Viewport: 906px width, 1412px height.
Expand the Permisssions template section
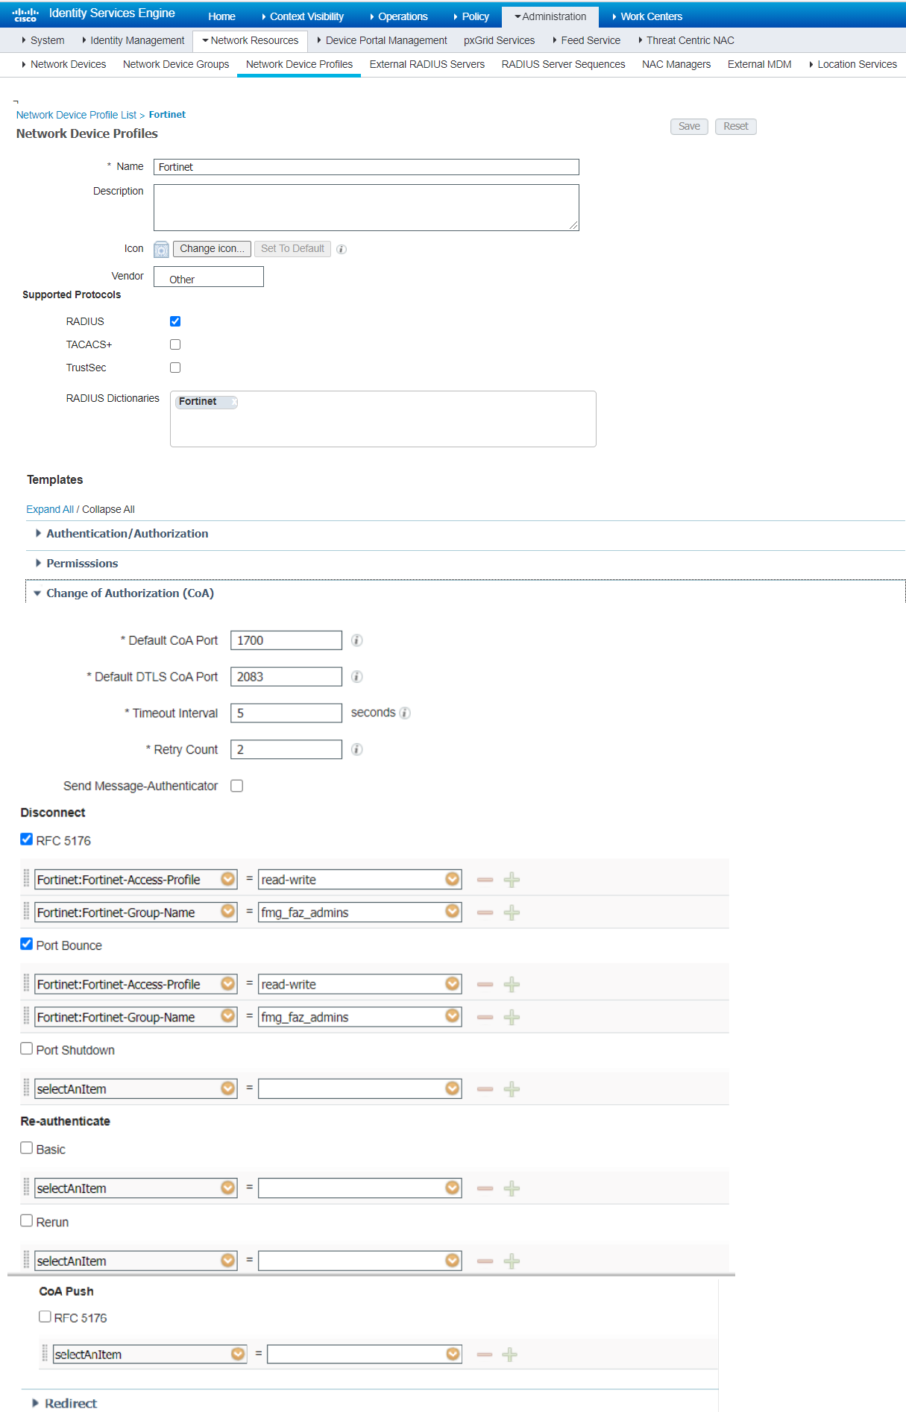pos(39,564)
